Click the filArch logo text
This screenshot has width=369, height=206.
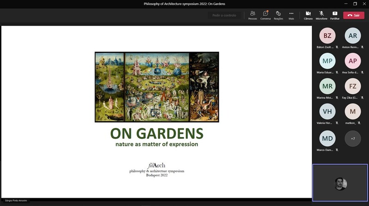157,166
